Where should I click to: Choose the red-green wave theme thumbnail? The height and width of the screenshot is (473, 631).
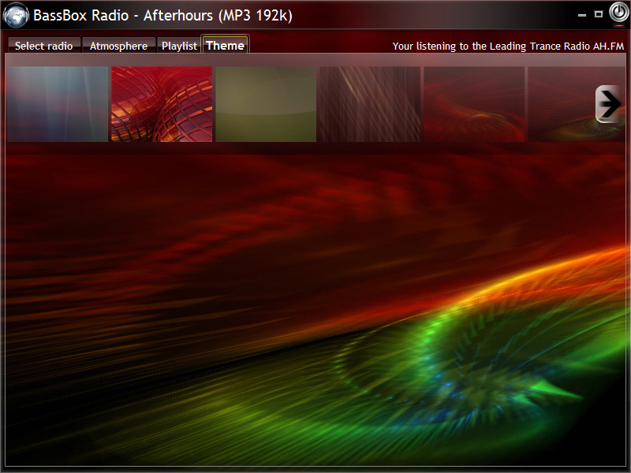click(x=577, y=104)
